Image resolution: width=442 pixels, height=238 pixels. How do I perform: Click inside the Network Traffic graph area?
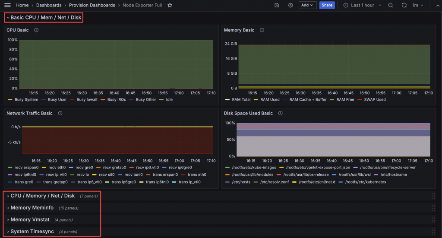117,140
